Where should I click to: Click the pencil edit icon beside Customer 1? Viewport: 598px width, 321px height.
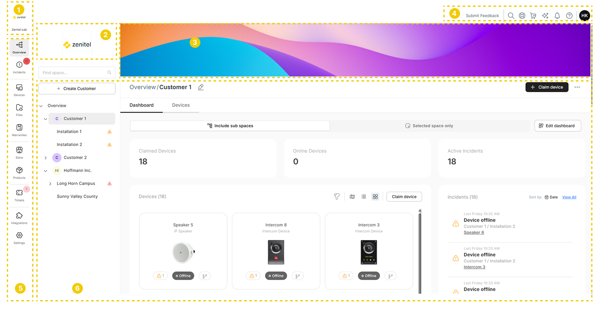[201, 87]
